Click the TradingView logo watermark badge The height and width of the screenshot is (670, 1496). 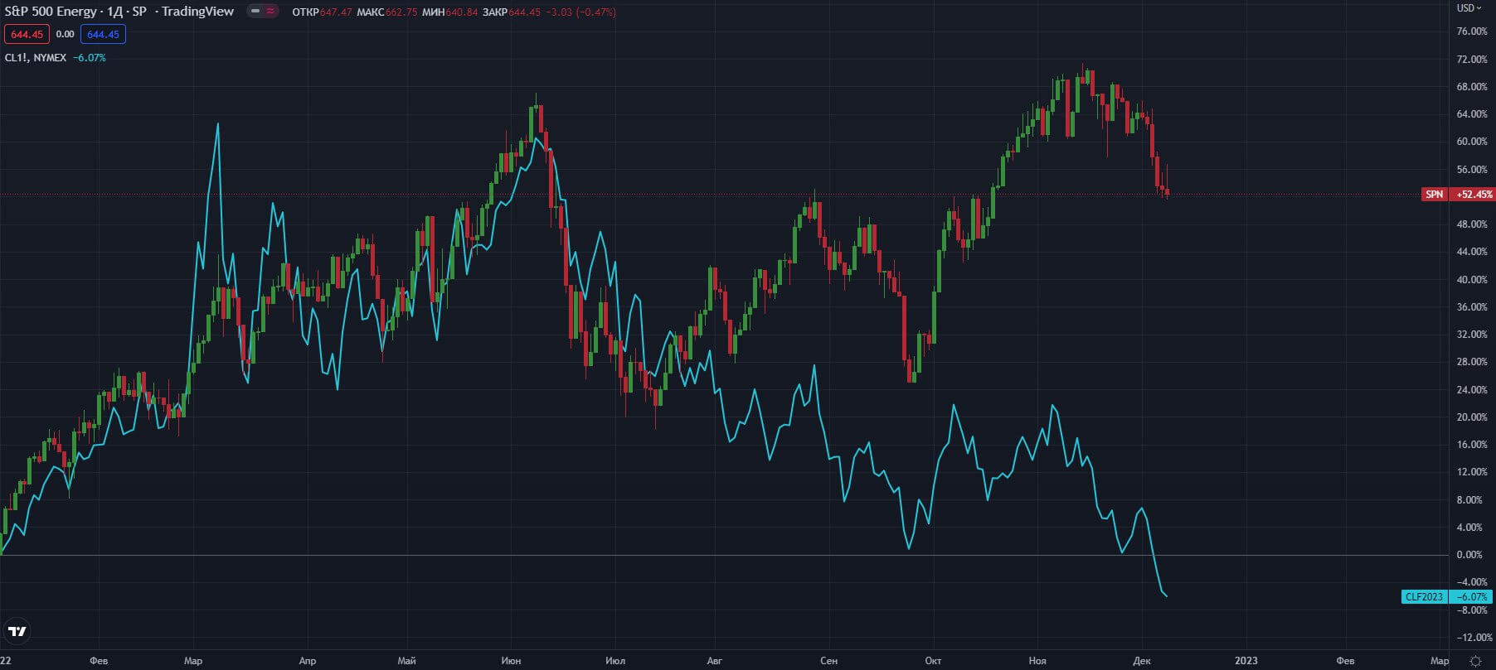(17, 631)
